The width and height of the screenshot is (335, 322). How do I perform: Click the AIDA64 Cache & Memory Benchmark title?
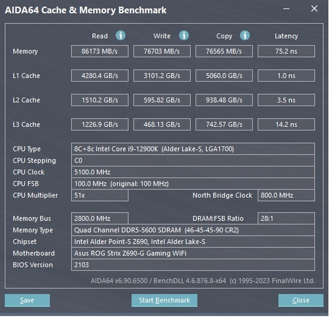(x=85, y=10)
